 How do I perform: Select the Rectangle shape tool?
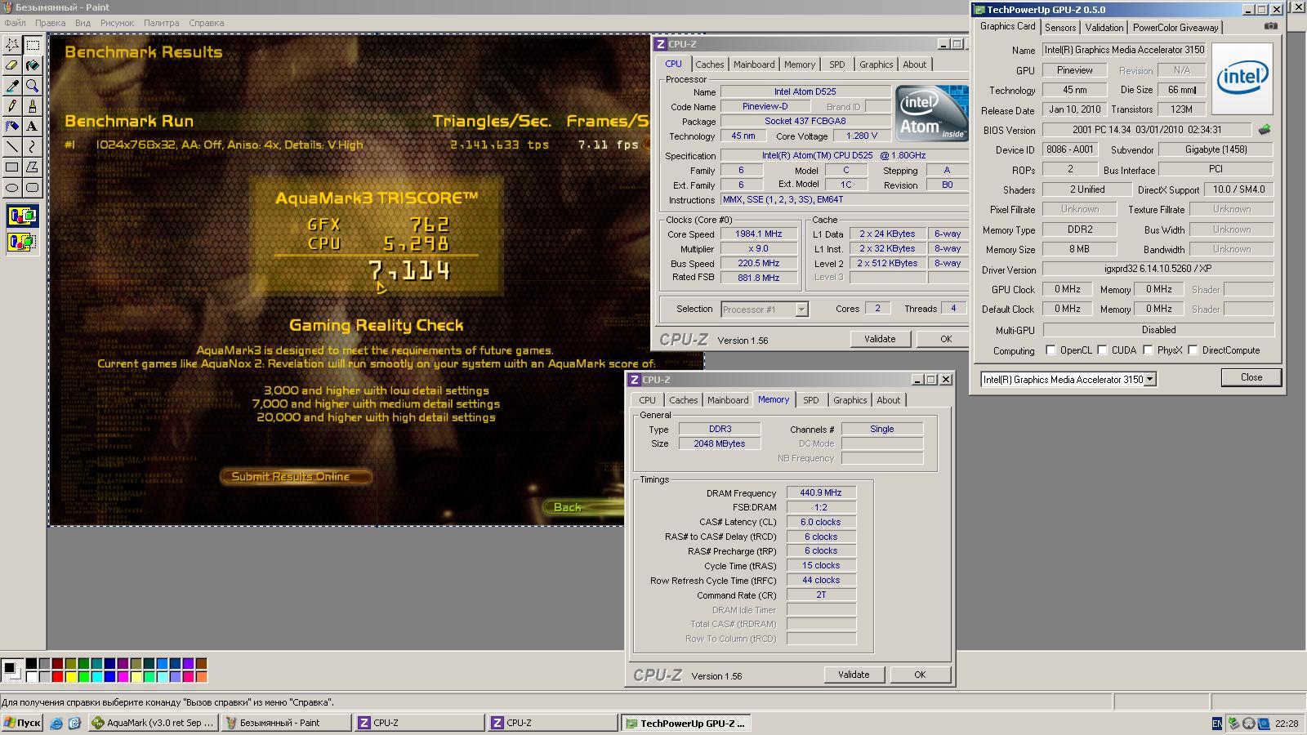[12, 167]
